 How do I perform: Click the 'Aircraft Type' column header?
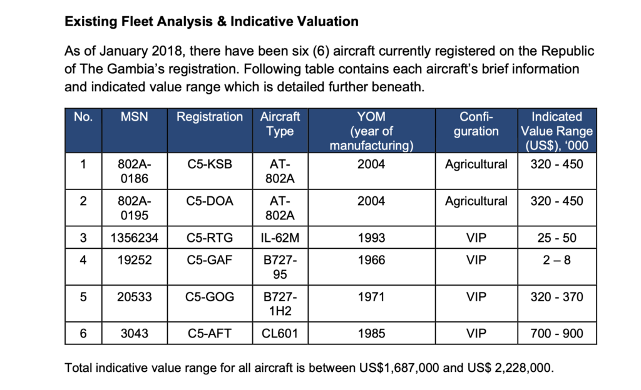coord(280,124)
